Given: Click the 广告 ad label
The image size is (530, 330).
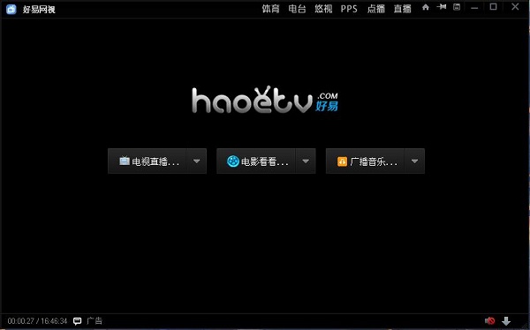Looking at the screenshot, I should coord(95,320).
